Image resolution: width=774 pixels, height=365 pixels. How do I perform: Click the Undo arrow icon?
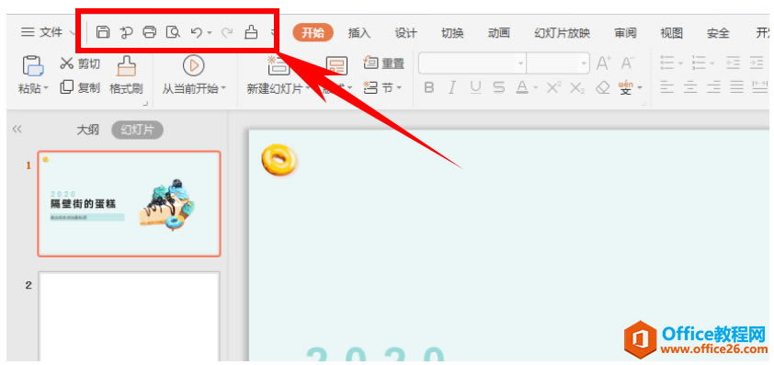[x=196, y=32]
